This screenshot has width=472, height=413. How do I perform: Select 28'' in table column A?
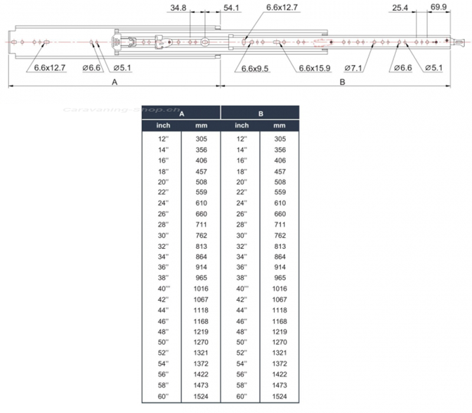point(163,225)
